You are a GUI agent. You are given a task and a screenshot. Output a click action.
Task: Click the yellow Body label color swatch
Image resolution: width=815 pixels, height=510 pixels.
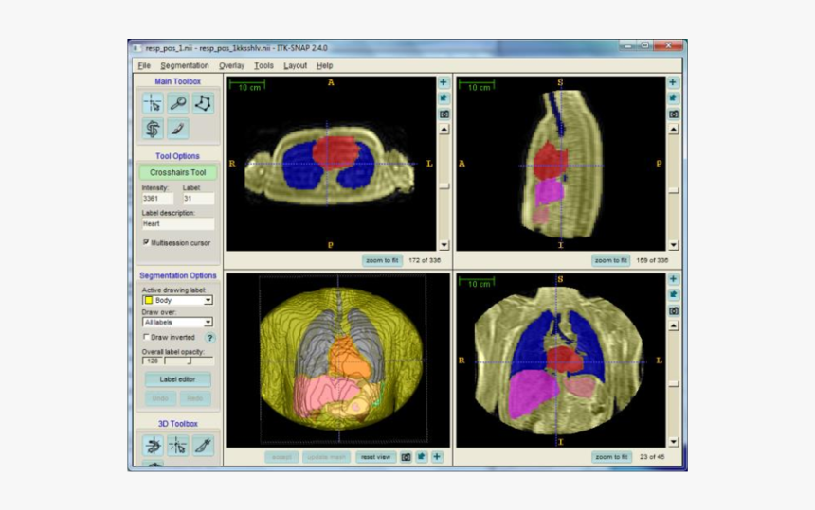pos(149,300)
